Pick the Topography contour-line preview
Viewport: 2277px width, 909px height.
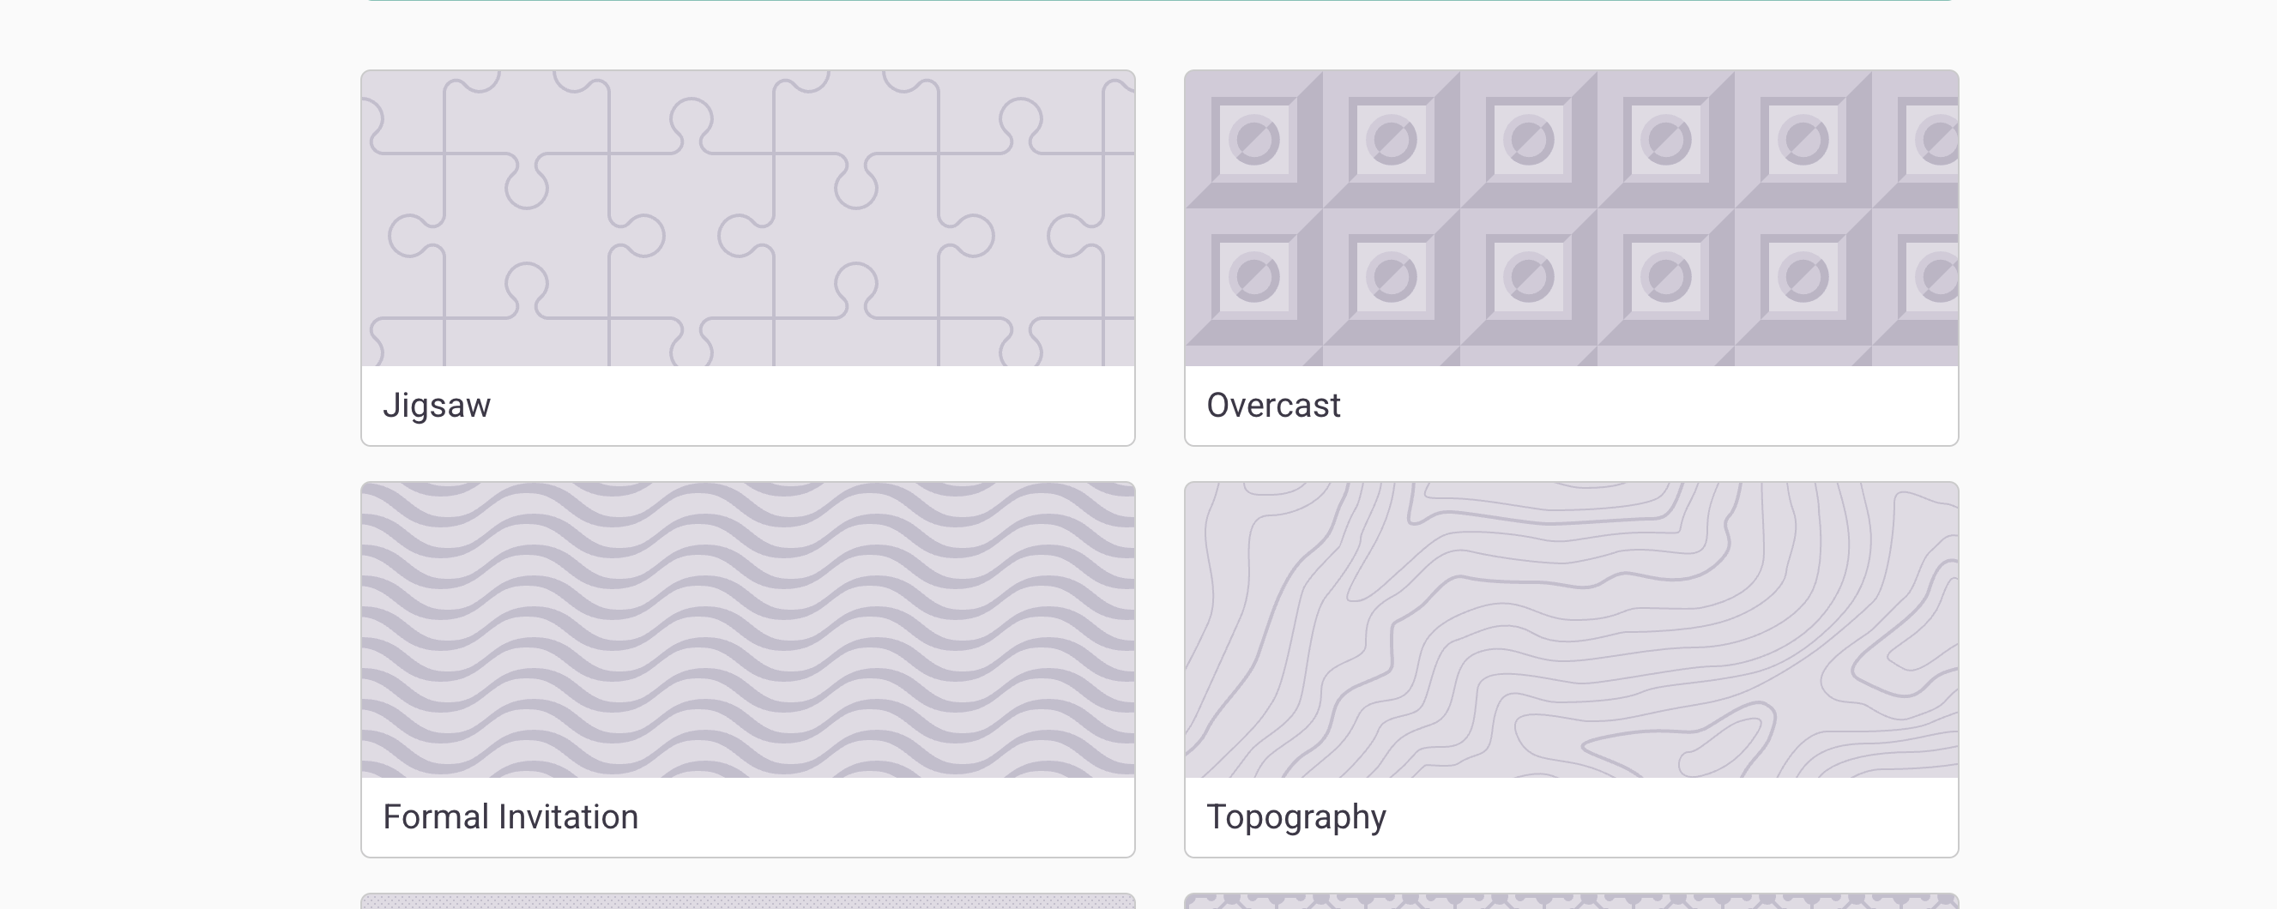click(1571, 629)
